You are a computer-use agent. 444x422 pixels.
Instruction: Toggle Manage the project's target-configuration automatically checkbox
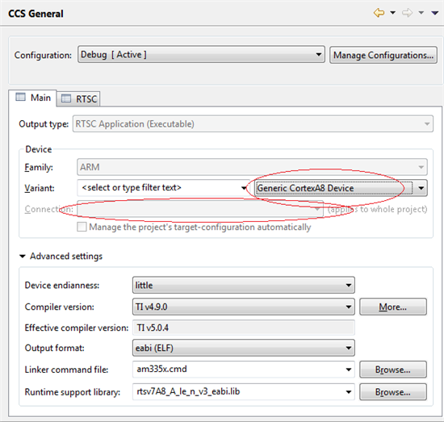pyautogui.click(x=82, y=227)
